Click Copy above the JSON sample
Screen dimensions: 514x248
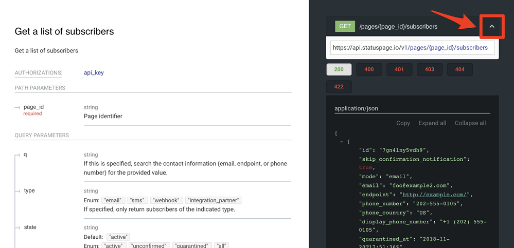coord(403,123)
